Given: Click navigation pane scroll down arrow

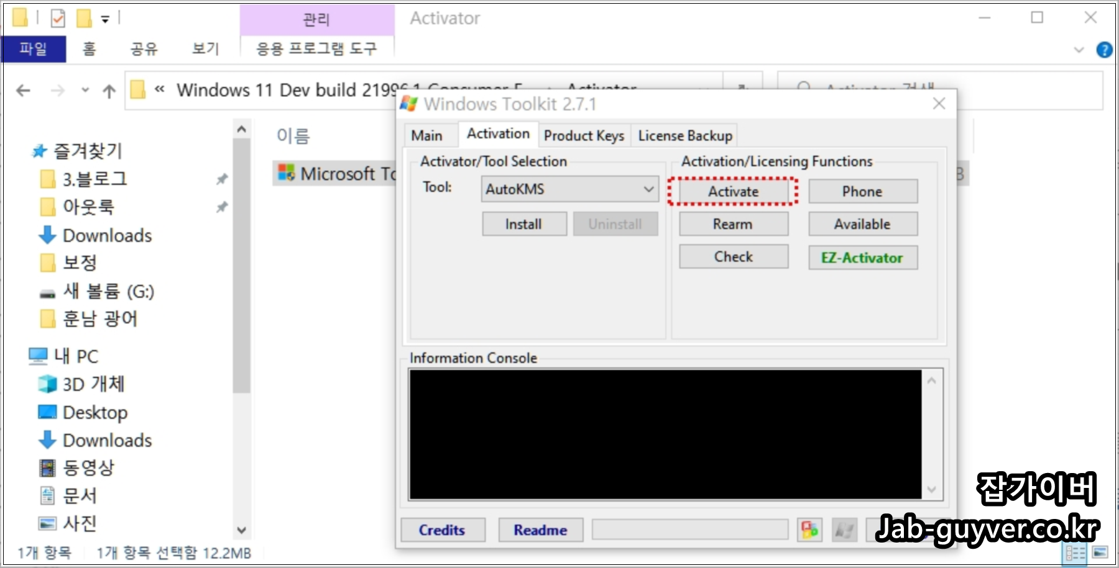Looking at the screenshot, I should [x=242, y=530].
